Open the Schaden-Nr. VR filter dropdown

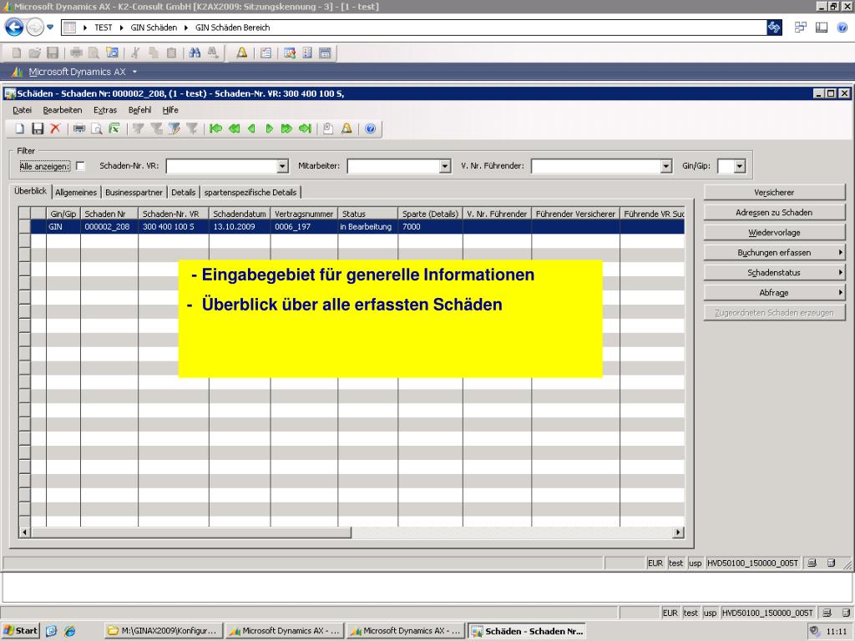(282, 166)
